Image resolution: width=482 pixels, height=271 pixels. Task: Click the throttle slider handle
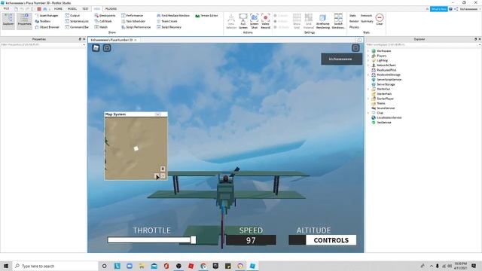pos(193,240)
